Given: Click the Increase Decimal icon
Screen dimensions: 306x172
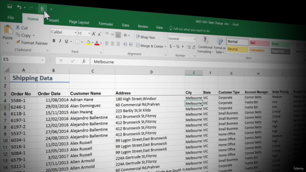Looking at the screenshot, I should pos(189,47).
